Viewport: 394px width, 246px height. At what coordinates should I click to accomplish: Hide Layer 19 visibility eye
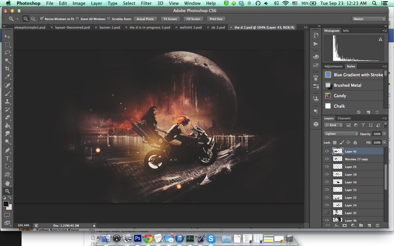[327, 174]
